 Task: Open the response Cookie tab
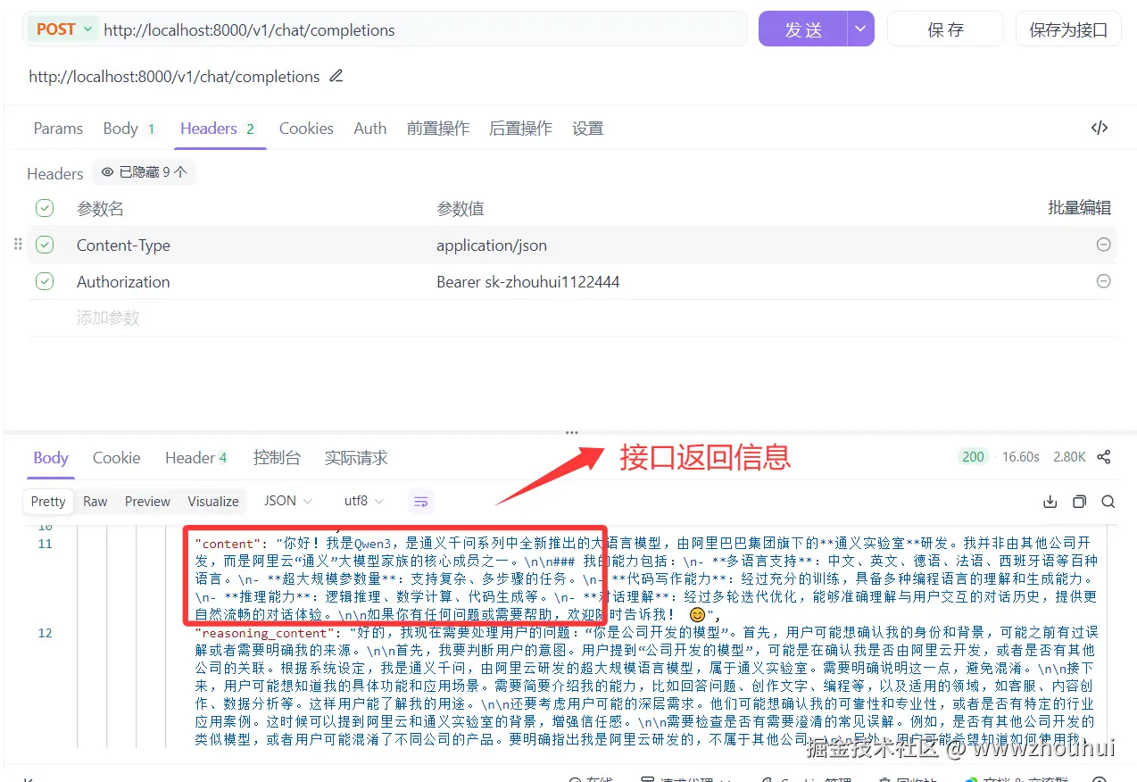pyautogui.click(x=116, y=458)
